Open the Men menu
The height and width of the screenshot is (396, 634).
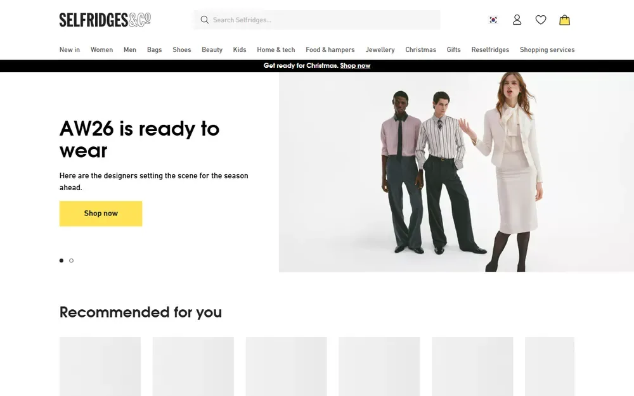(130, 49)
